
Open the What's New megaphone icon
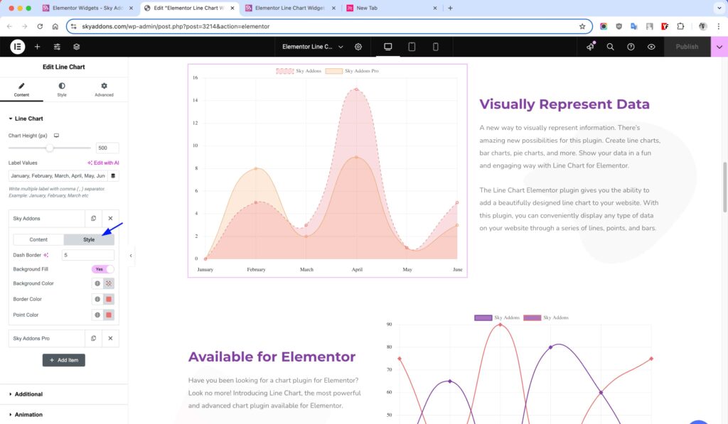tap(590, 46)
